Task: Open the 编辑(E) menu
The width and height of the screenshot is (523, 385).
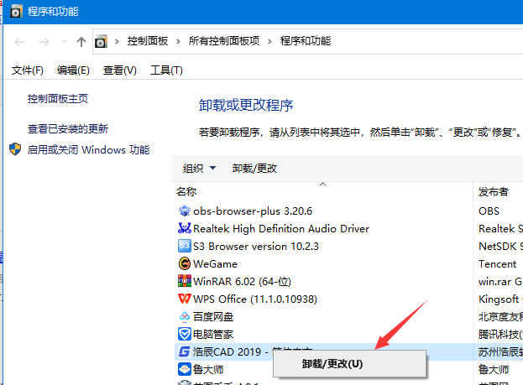Action: click(73, 70)
